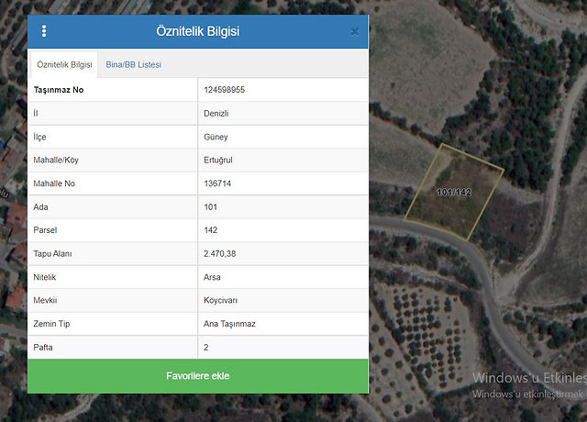Click the Mahalle No value 136714
587x422 pixels.
[217, 183]
